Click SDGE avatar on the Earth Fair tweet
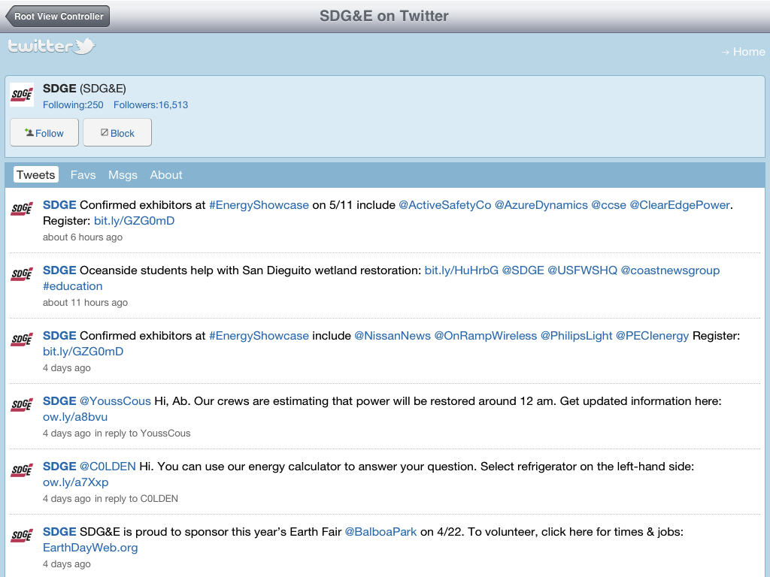This screenshot has height=577, width=770. pos(22,535)
